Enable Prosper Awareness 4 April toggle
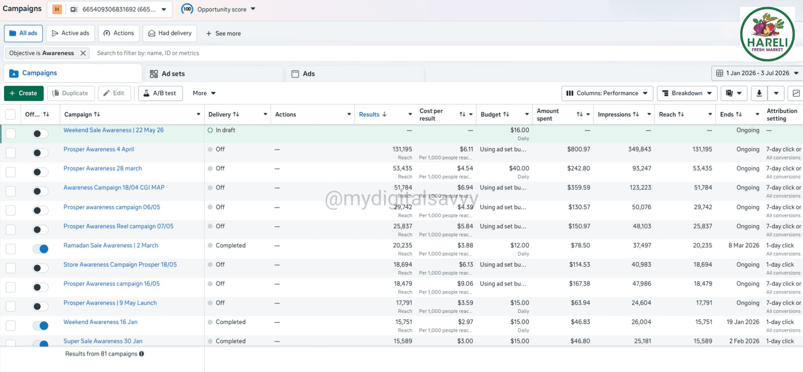 [x=41, y=153]
